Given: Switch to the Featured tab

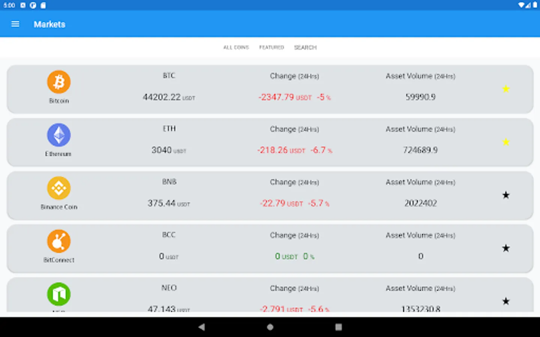Looking at the screenshot, I should point(271,48).
